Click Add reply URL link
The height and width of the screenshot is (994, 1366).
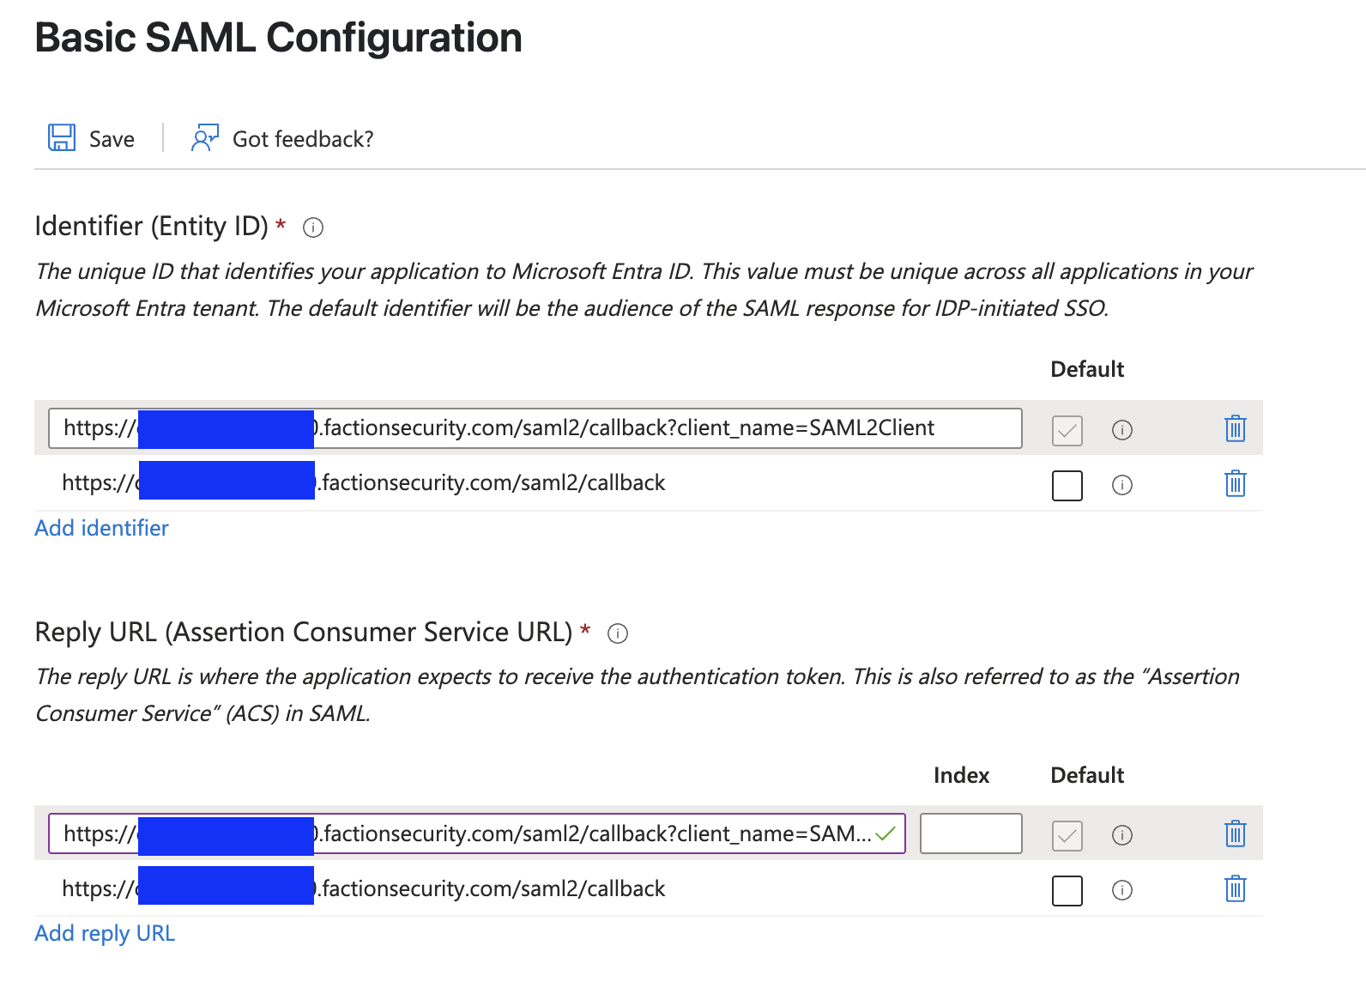pyautogui.click(x=105, y=933)
